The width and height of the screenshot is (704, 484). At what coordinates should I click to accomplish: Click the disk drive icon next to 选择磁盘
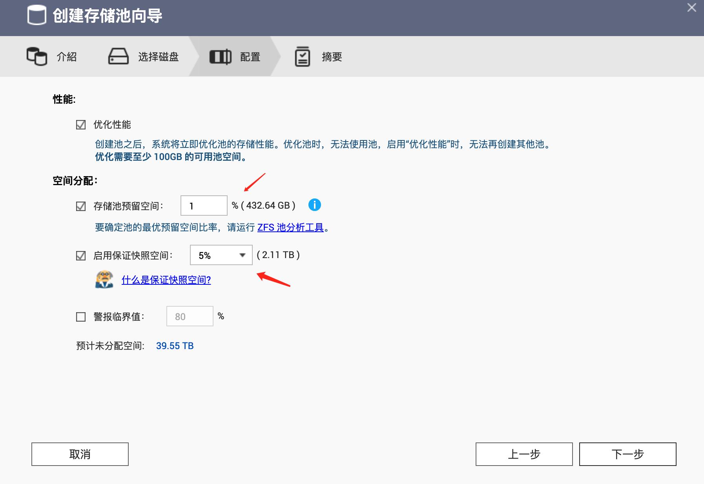(x=119, y=56)
